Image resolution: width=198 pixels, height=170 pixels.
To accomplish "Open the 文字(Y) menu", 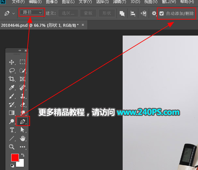I will click(x=85, y=2).
